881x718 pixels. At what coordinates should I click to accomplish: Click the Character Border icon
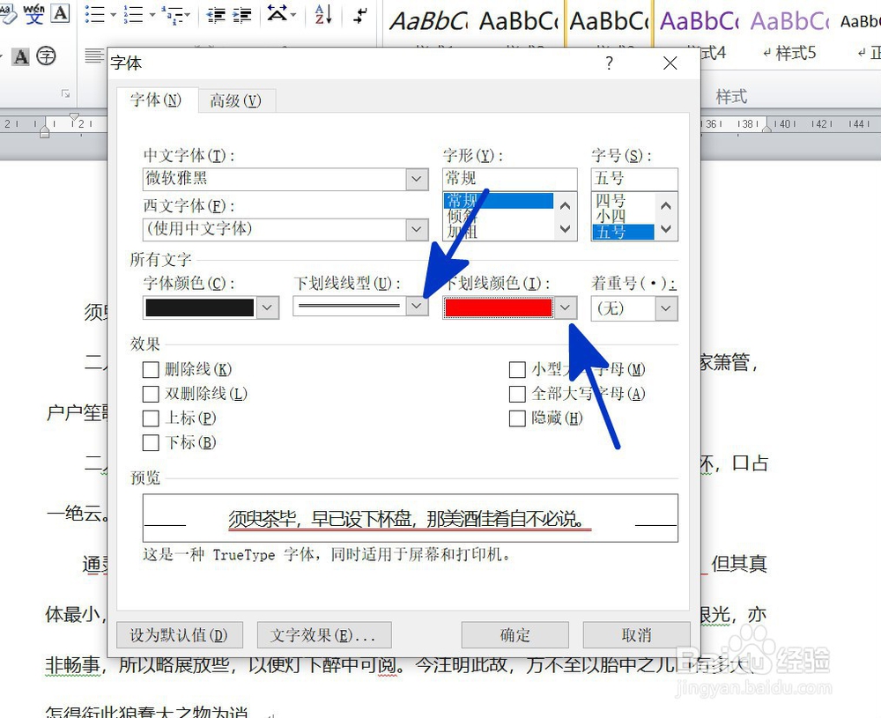(x=60, y=15)
